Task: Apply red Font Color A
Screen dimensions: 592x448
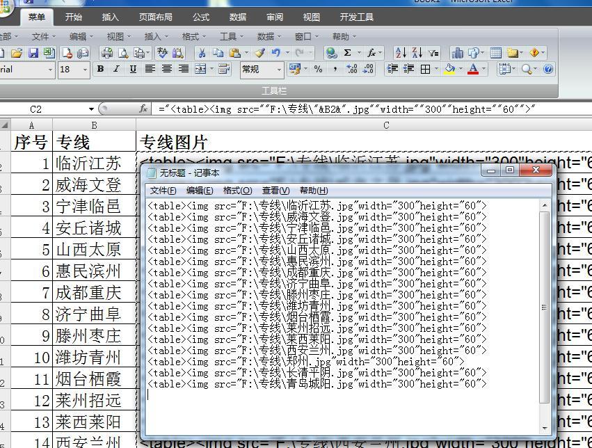Action: pyautogui.click(x=472, y=69)
